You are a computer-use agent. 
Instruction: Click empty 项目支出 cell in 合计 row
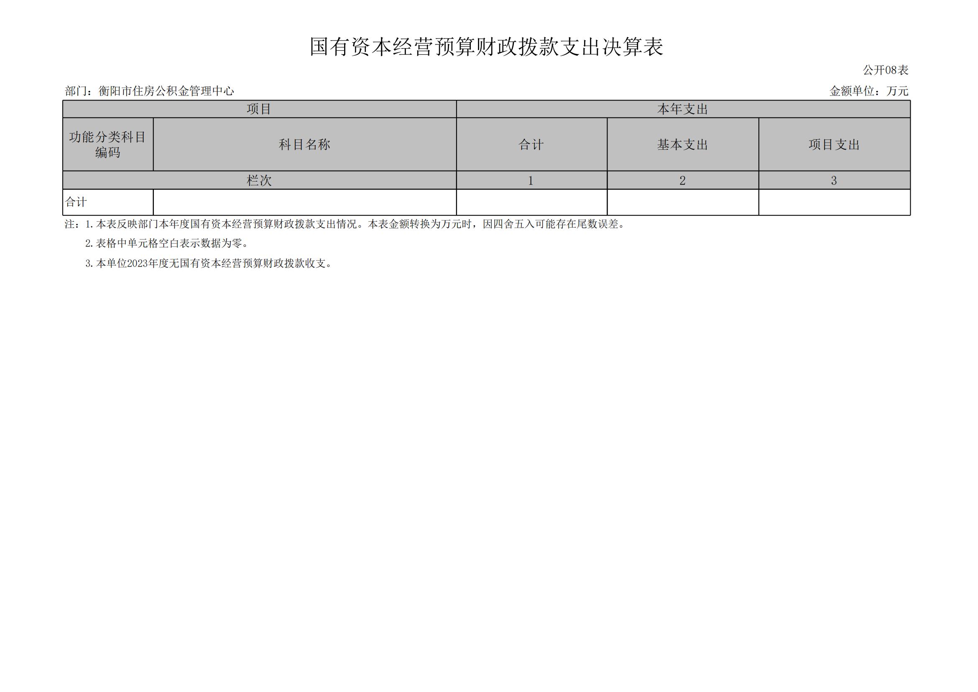(834, 202)
